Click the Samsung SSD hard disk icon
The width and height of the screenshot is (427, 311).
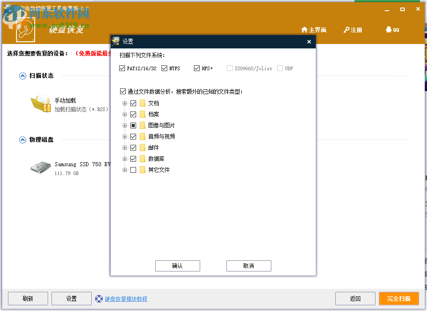click(x=40, y=167)
